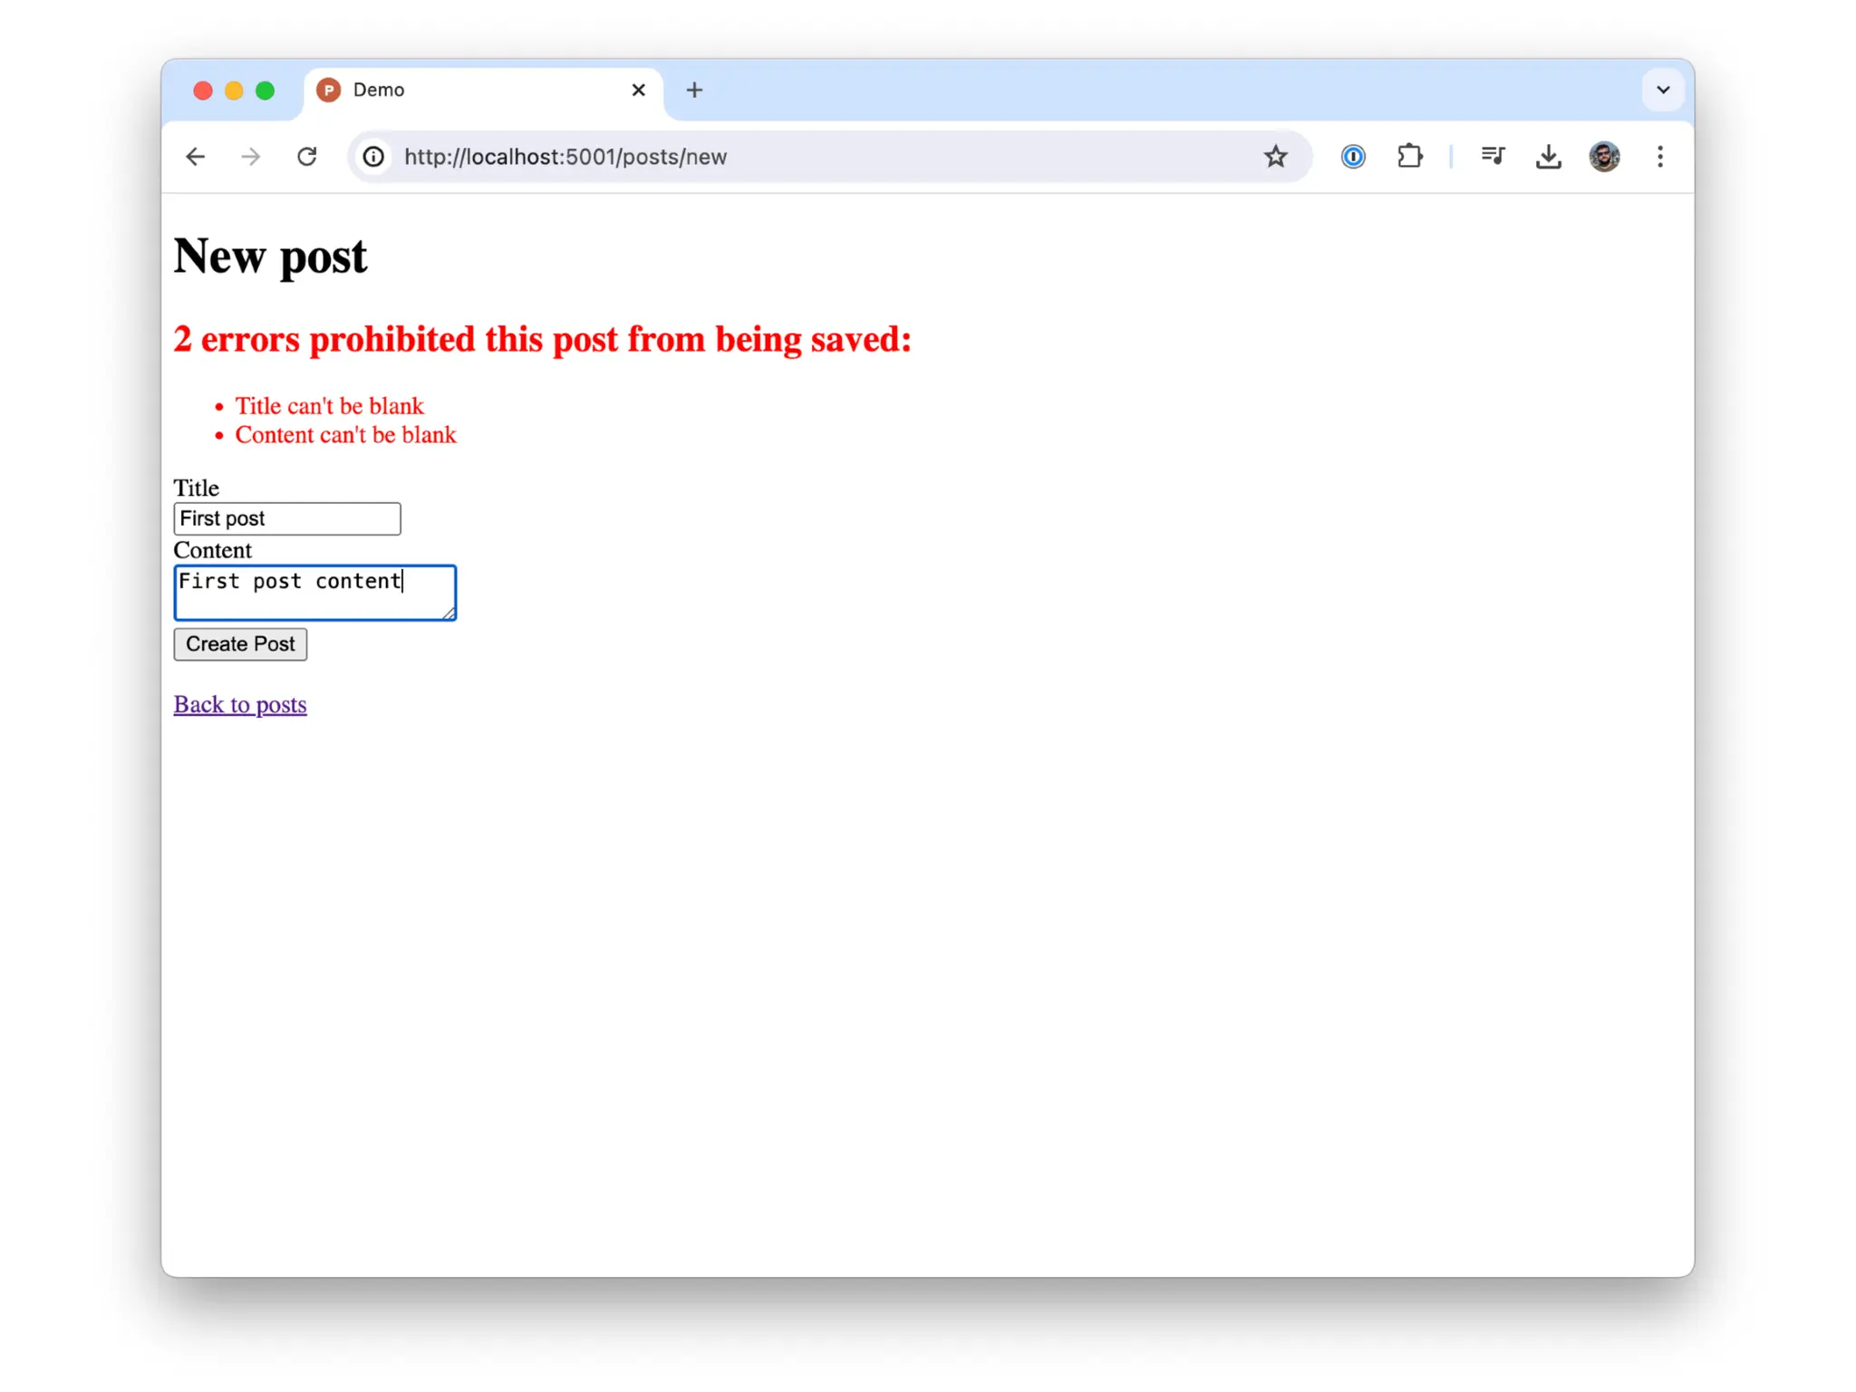Click the address bar URL
The height and width of the screenshot is (1392, 1856).
pyautogui.click(x=565, y=157)
